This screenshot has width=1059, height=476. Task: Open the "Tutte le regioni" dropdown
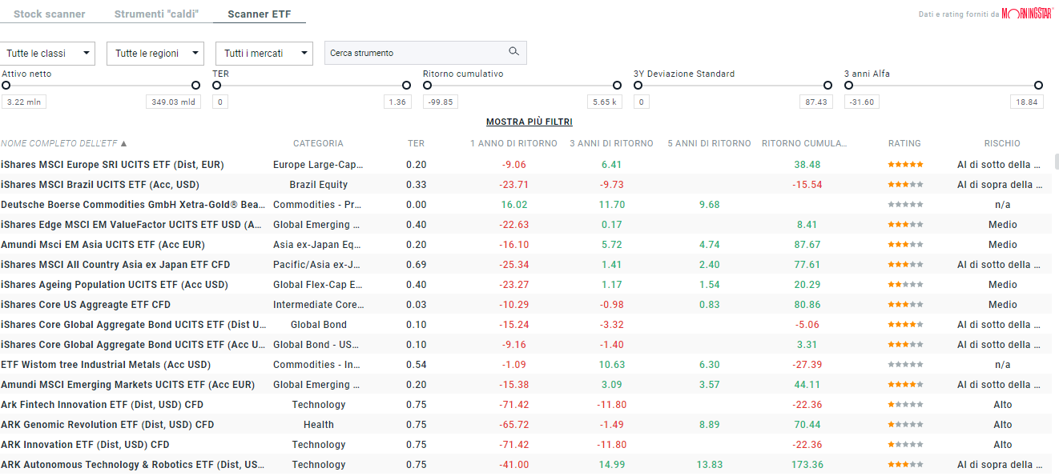point(155,52)
